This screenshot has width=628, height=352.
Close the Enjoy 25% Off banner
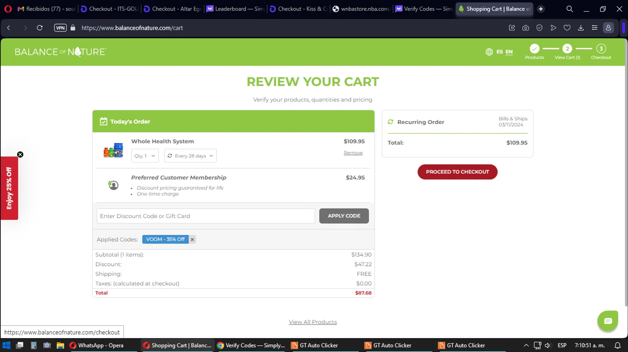coord(20,154)
